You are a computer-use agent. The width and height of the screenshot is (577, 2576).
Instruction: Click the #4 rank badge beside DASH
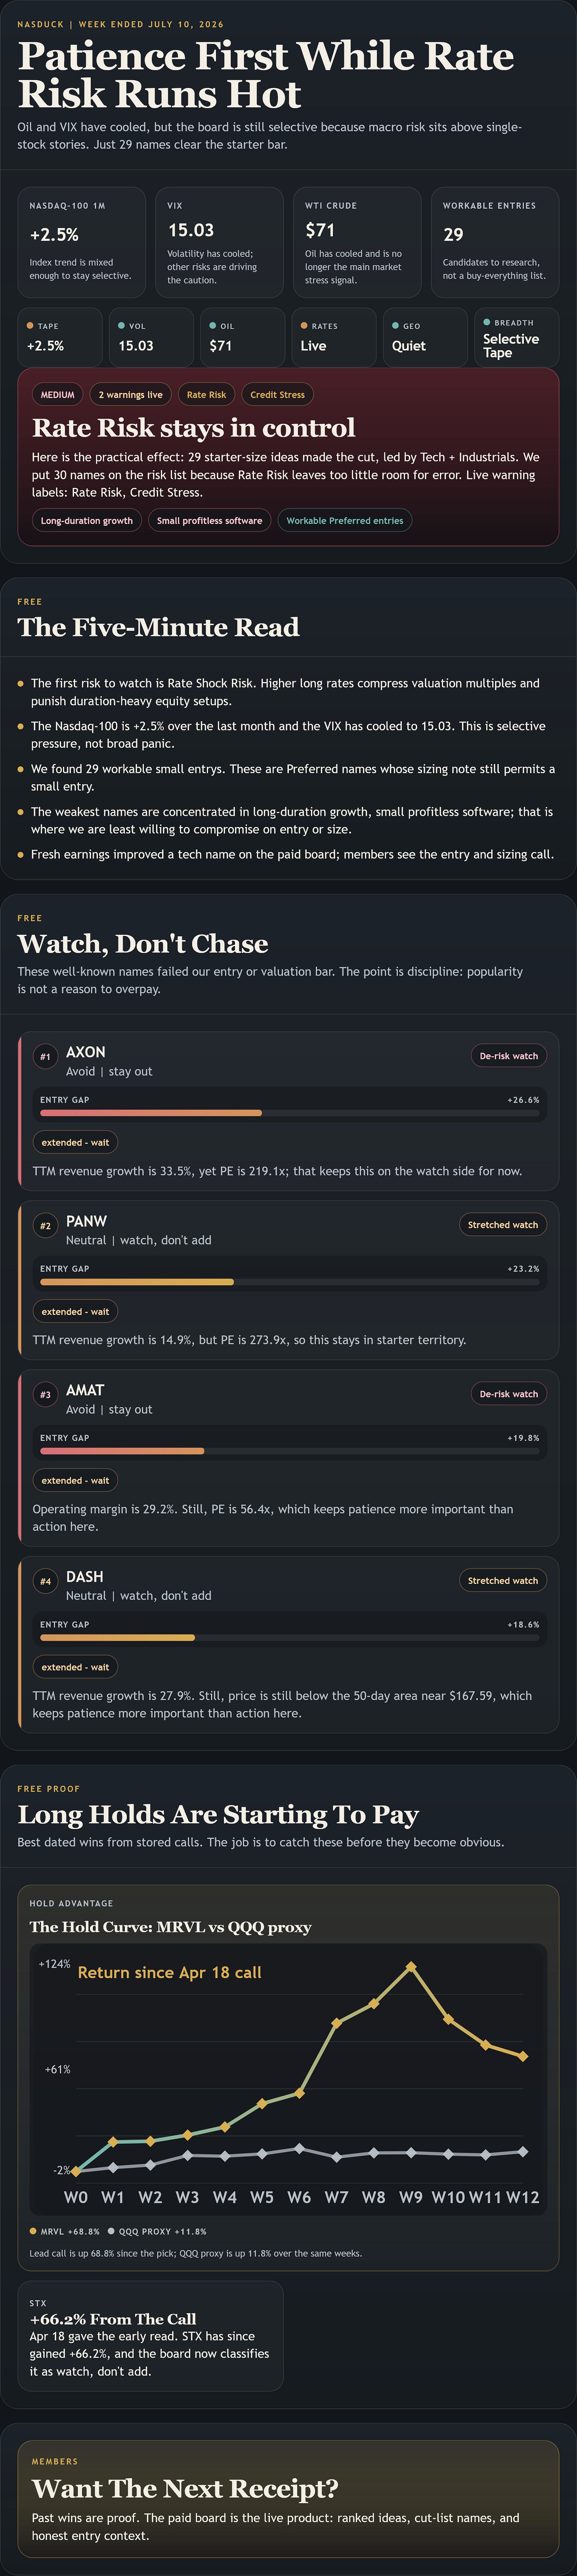(45, 1581)
